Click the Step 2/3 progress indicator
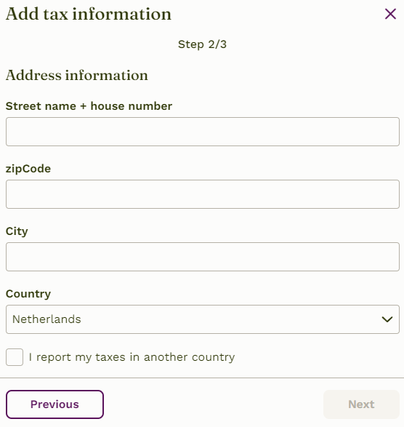The height and width of the screenshot is (427, 404). [x=202, y=44]
